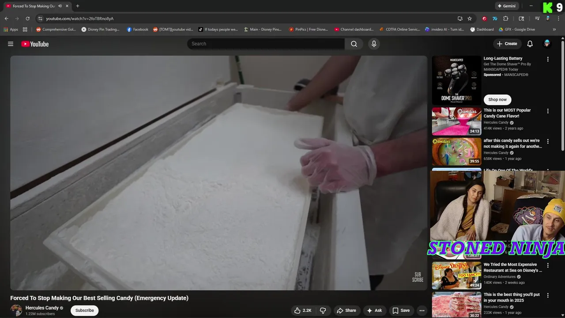The height and width of the screenshot is (318, 565).
Task: Open options for "after this candy sells out" video
Action: point(548,141)
